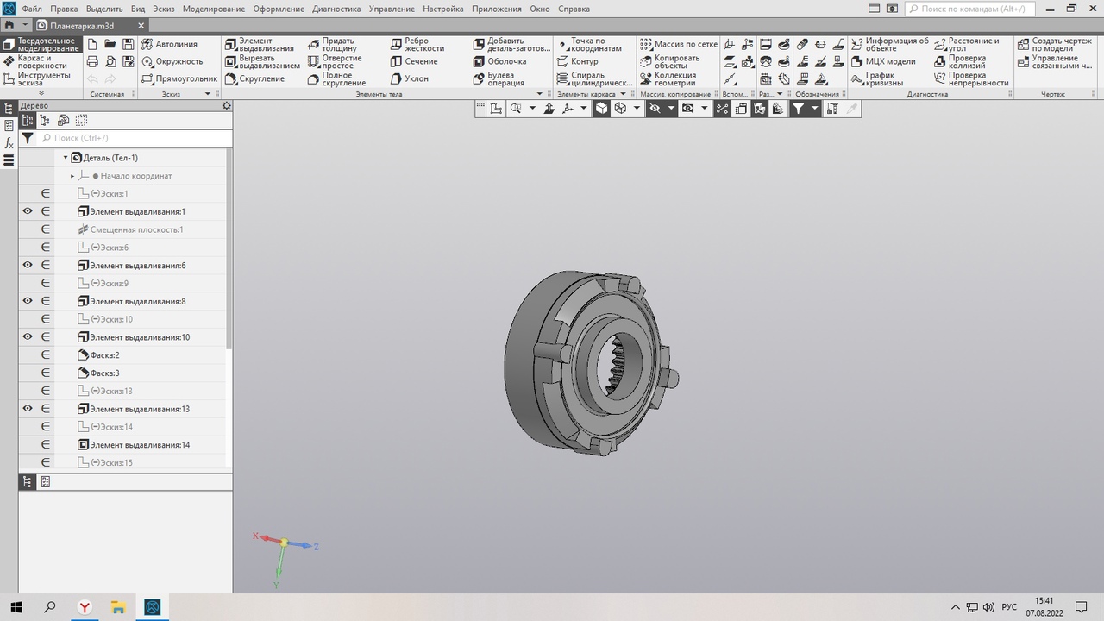Toggle visibility eye for Элемент выдавливания:13

(28, 409)
